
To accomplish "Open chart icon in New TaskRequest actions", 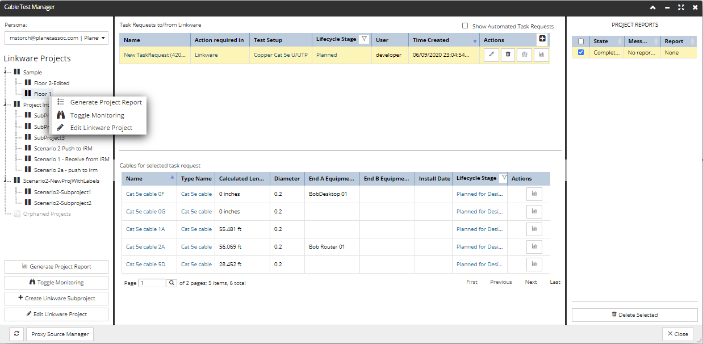I will point(541,55).
